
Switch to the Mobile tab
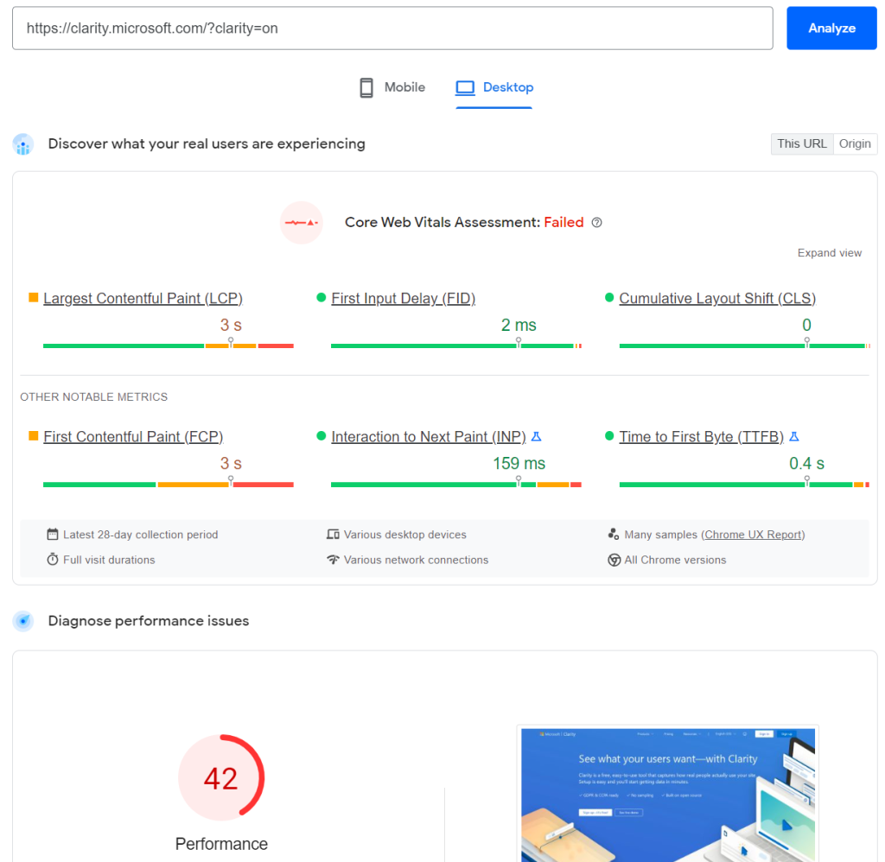392,87
